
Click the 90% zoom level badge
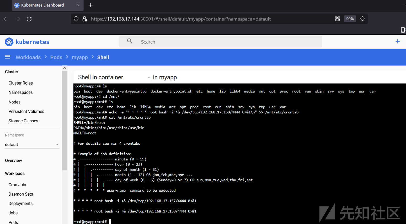pos(350,19)
